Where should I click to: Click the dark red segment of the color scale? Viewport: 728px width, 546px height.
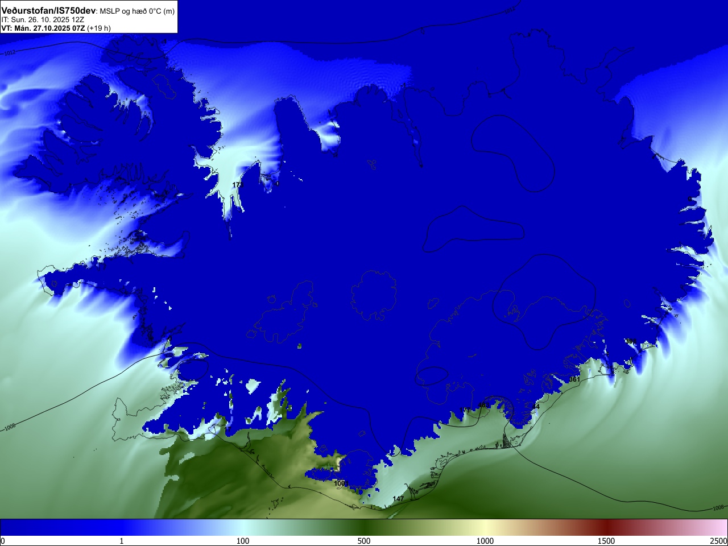click(x=606, y=528)
